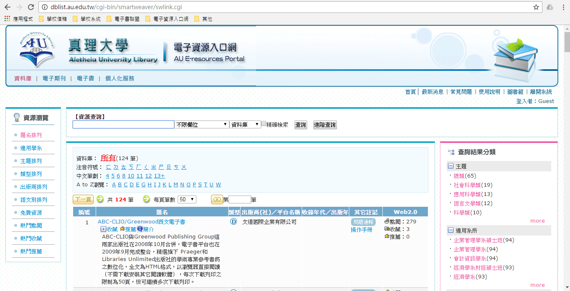The height and width of the screenshot is (291, 570).
Task: Click the site info icon in address bar
Action: tap(44, 7)
